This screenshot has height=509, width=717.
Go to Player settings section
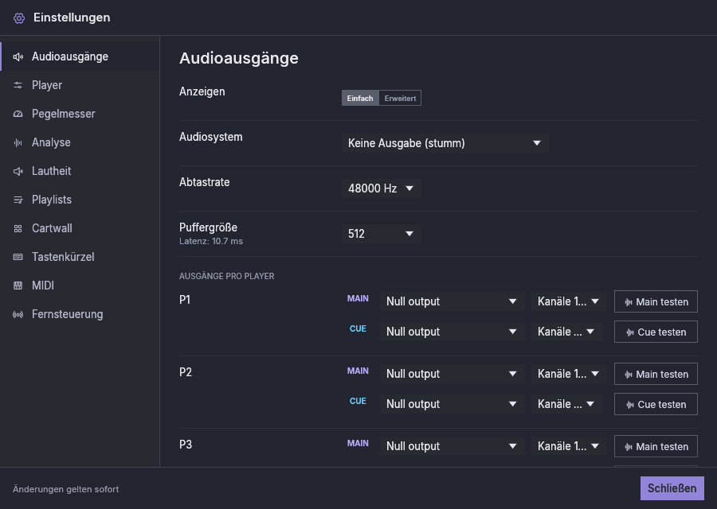80,85
